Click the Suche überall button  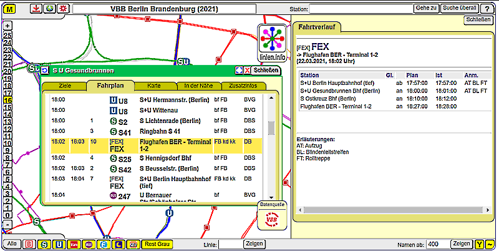point(460,9)
